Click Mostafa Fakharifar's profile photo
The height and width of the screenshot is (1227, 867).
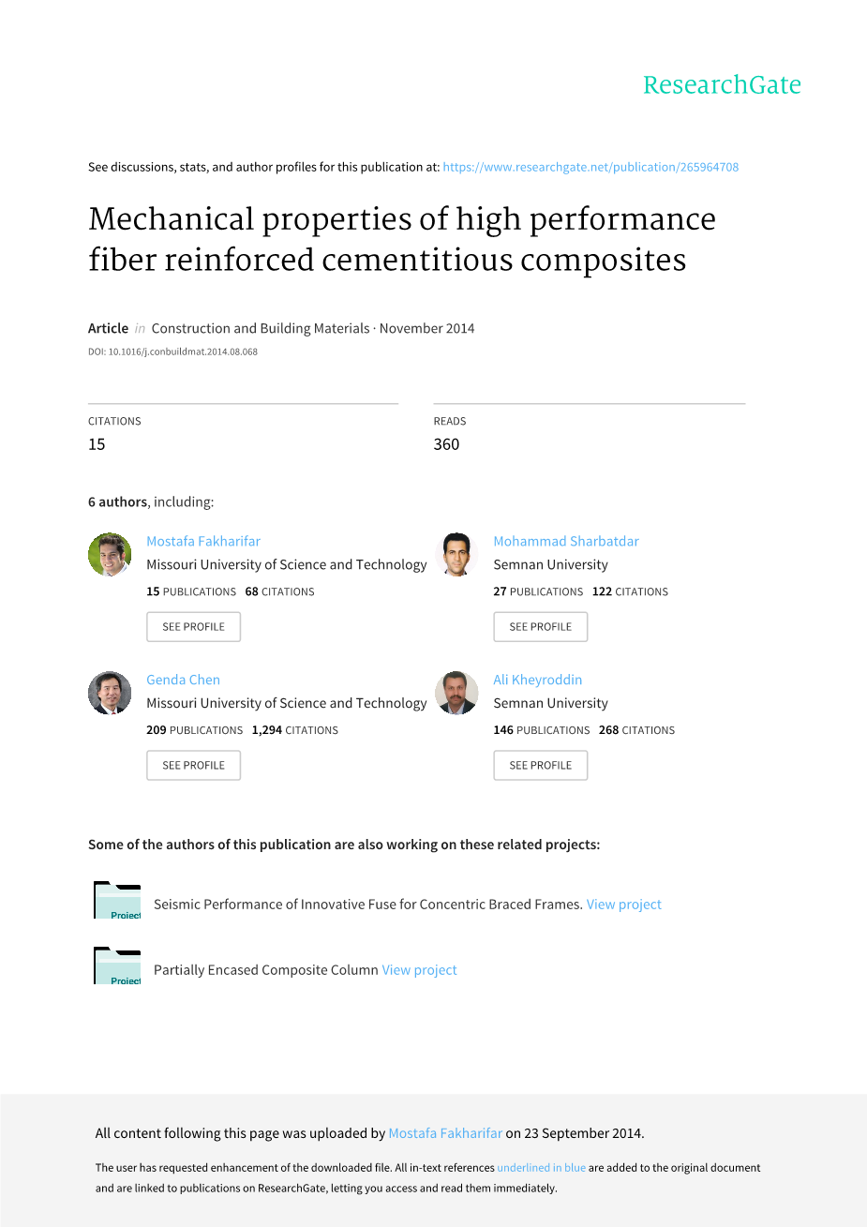click(x=110, y=554)
